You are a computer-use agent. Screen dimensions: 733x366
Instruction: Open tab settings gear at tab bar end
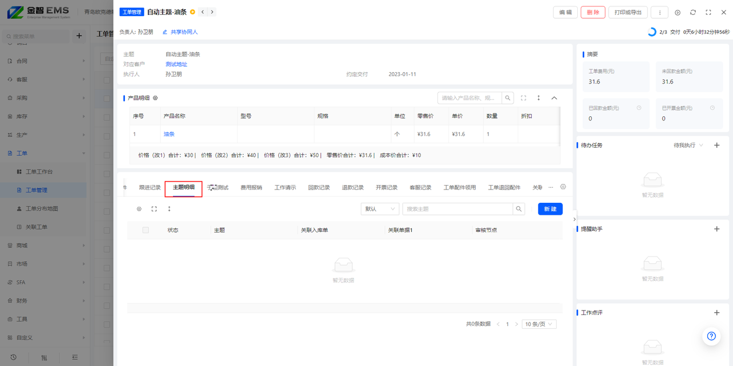click(x=563, y=187)
